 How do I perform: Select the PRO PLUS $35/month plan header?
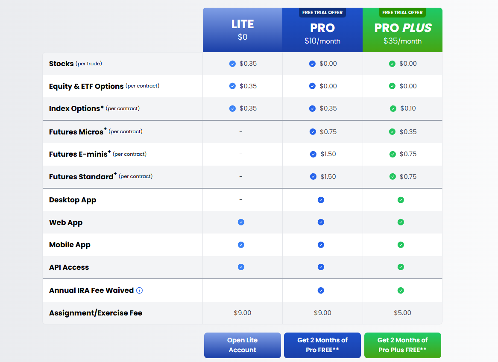point(402,30)
